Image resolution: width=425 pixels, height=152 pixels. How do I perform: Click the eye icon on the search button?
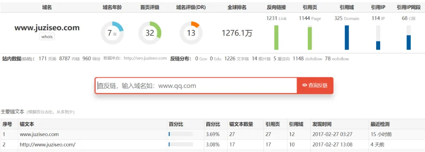305,85
